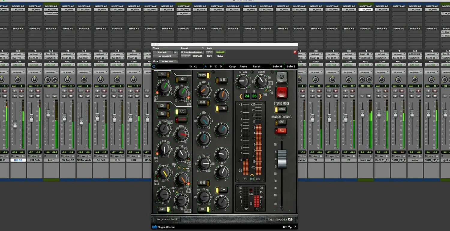This screenshot has height=231, width=450.
Task: Toggle the GATE on/off switch
Action: coord(164,209)
